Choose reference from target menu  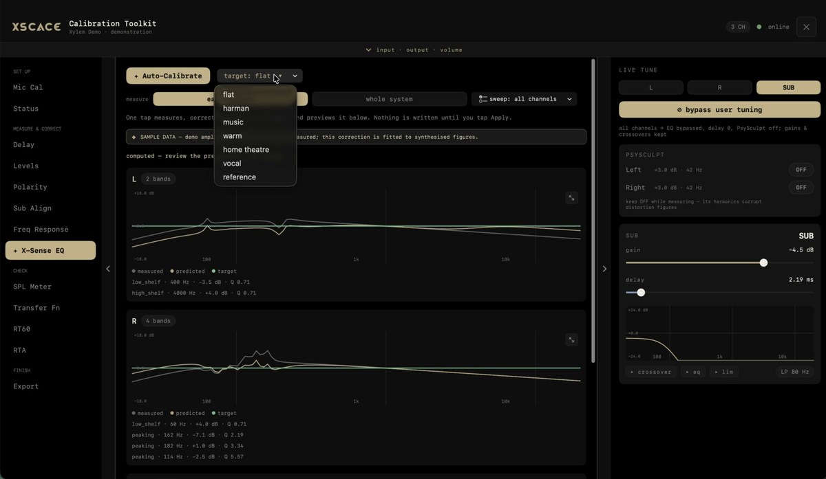255,177
